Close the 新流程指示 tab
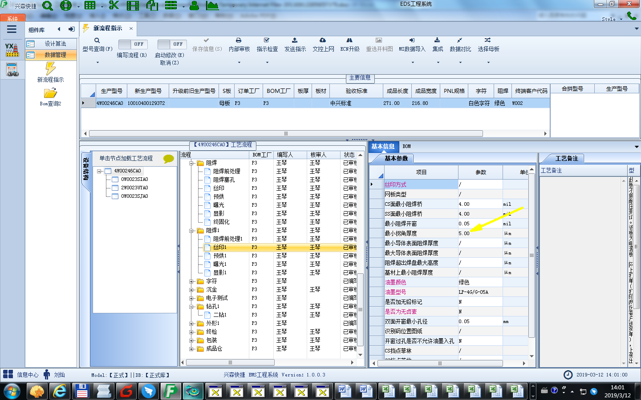Screen dimensions: 641x400 (131, 28)
